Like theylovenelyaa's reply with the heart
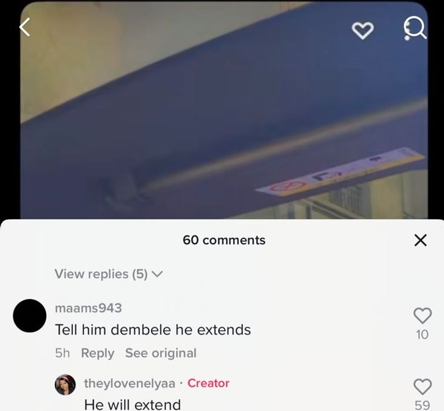The width and height of the screenshot is (444, 411). 423,386
